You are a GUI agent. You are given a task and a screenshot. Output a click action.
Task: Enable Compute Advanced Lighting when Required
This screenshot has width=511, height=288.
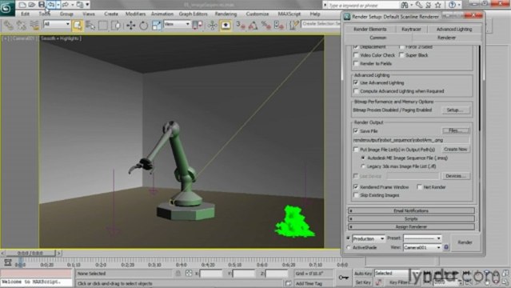(x=356, y=91)
